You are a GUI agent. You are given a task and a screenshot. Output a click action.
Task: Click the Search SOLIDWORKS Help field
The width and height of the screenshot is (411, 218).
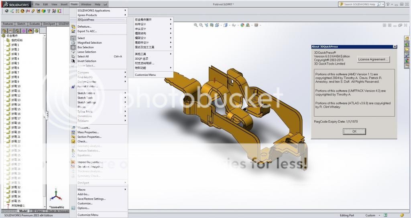359,4
